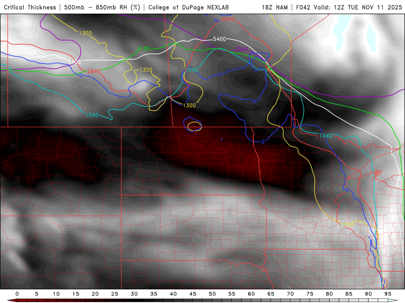Click the colorbar tick label "70"

coord(290,294)
